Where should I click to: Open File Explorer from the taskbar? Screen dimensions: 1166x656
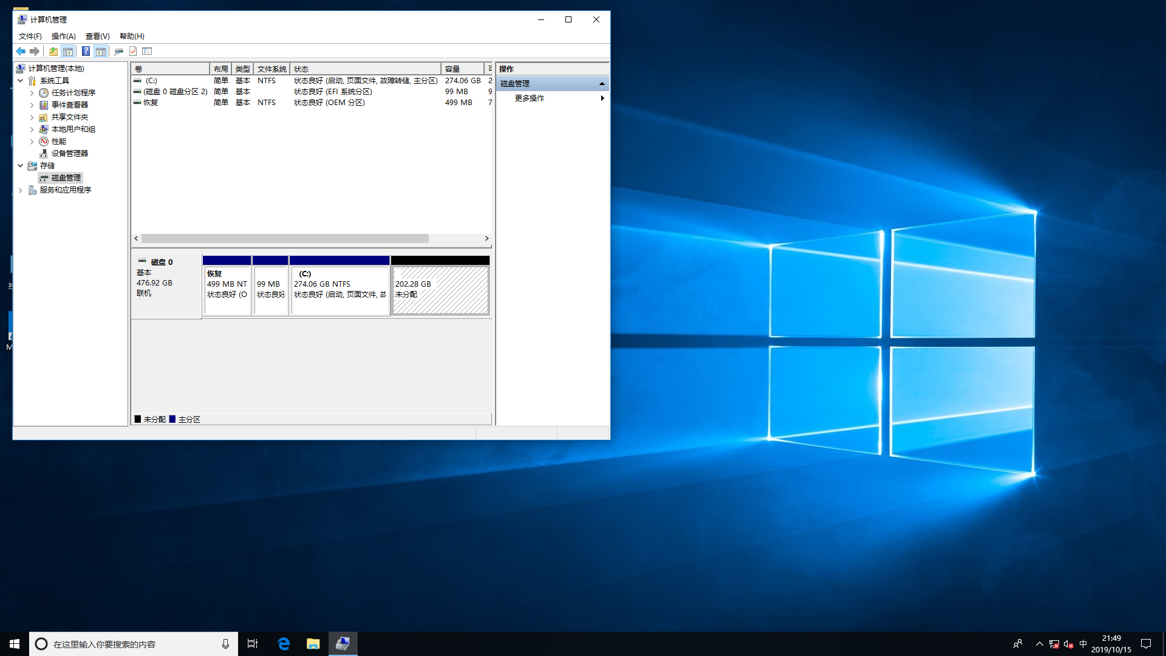(x=313, y=644)
